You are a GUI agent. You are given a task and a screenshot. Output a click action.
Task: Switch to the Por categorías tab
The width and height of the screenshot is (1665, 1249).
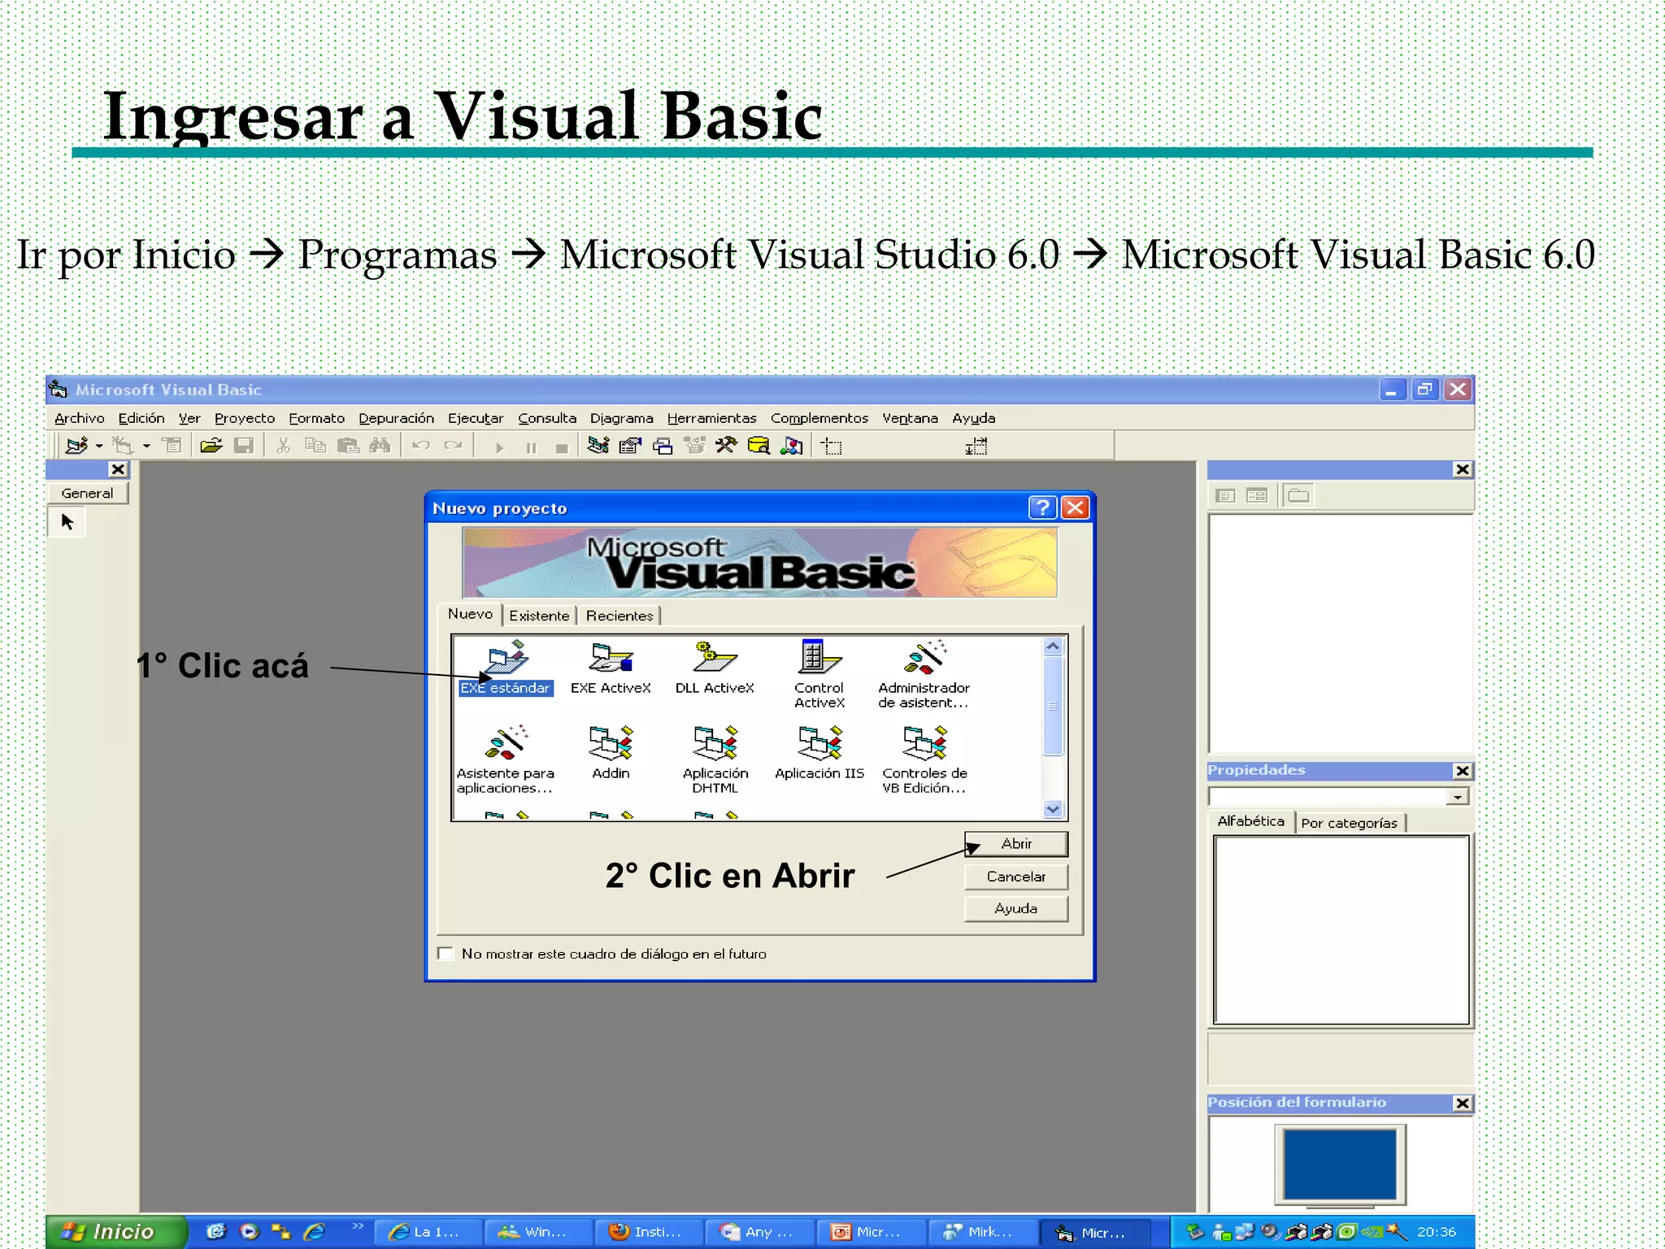(1349, 823)
